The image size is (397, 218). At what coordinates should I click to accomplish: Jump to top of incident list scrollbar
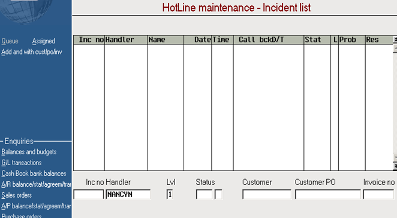(395, 39)
